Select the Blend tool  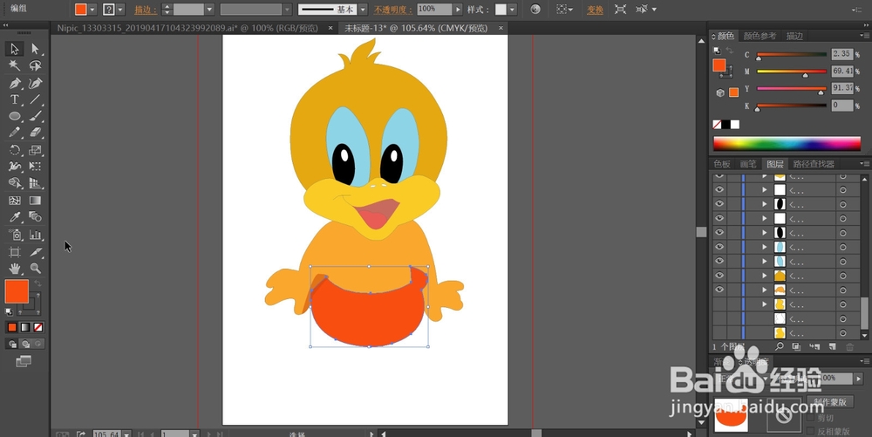tap(35, 217)
